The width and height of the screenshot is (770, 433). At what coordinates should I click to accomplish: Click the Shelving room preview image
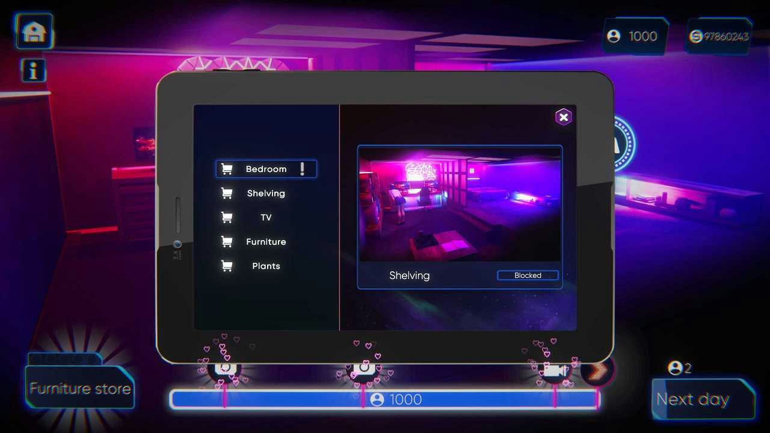(x=460, y=204)
